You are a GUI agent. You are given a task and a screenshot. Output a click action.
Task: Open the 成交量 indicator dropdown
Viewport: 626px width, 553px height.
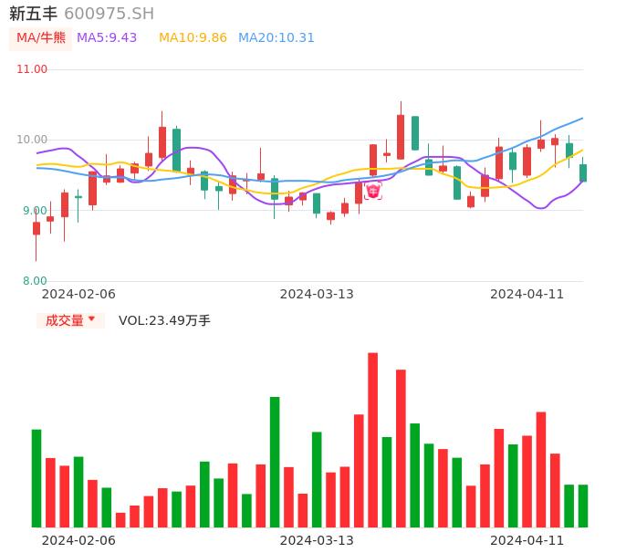click(65, 320)
